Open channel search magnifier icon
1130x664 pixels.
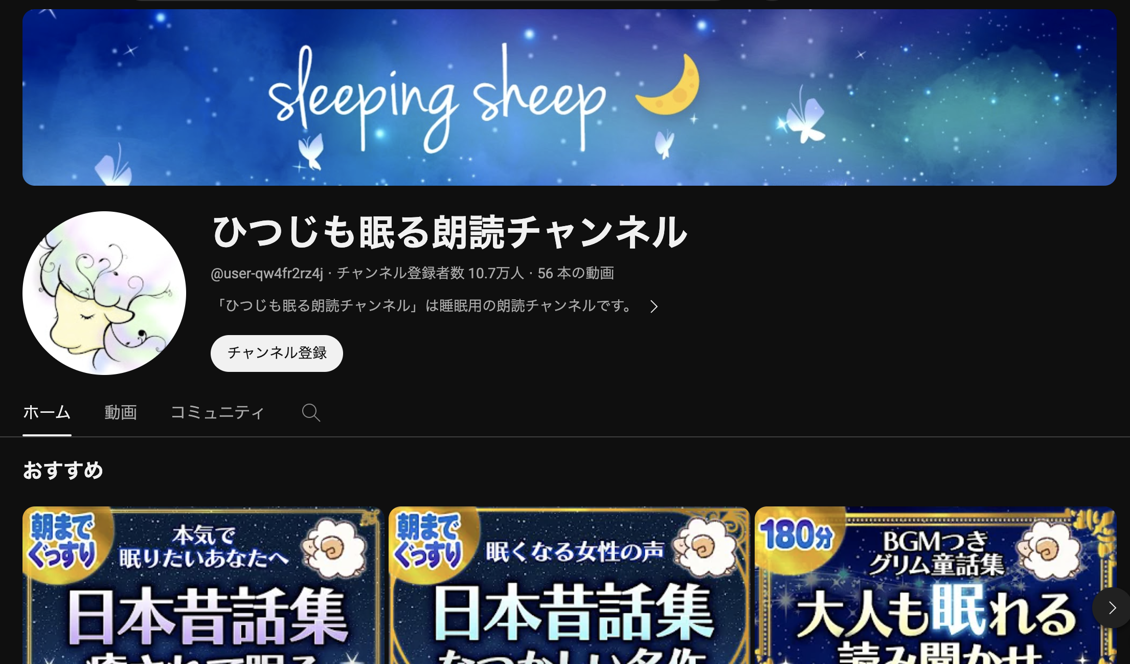(311, 412)
